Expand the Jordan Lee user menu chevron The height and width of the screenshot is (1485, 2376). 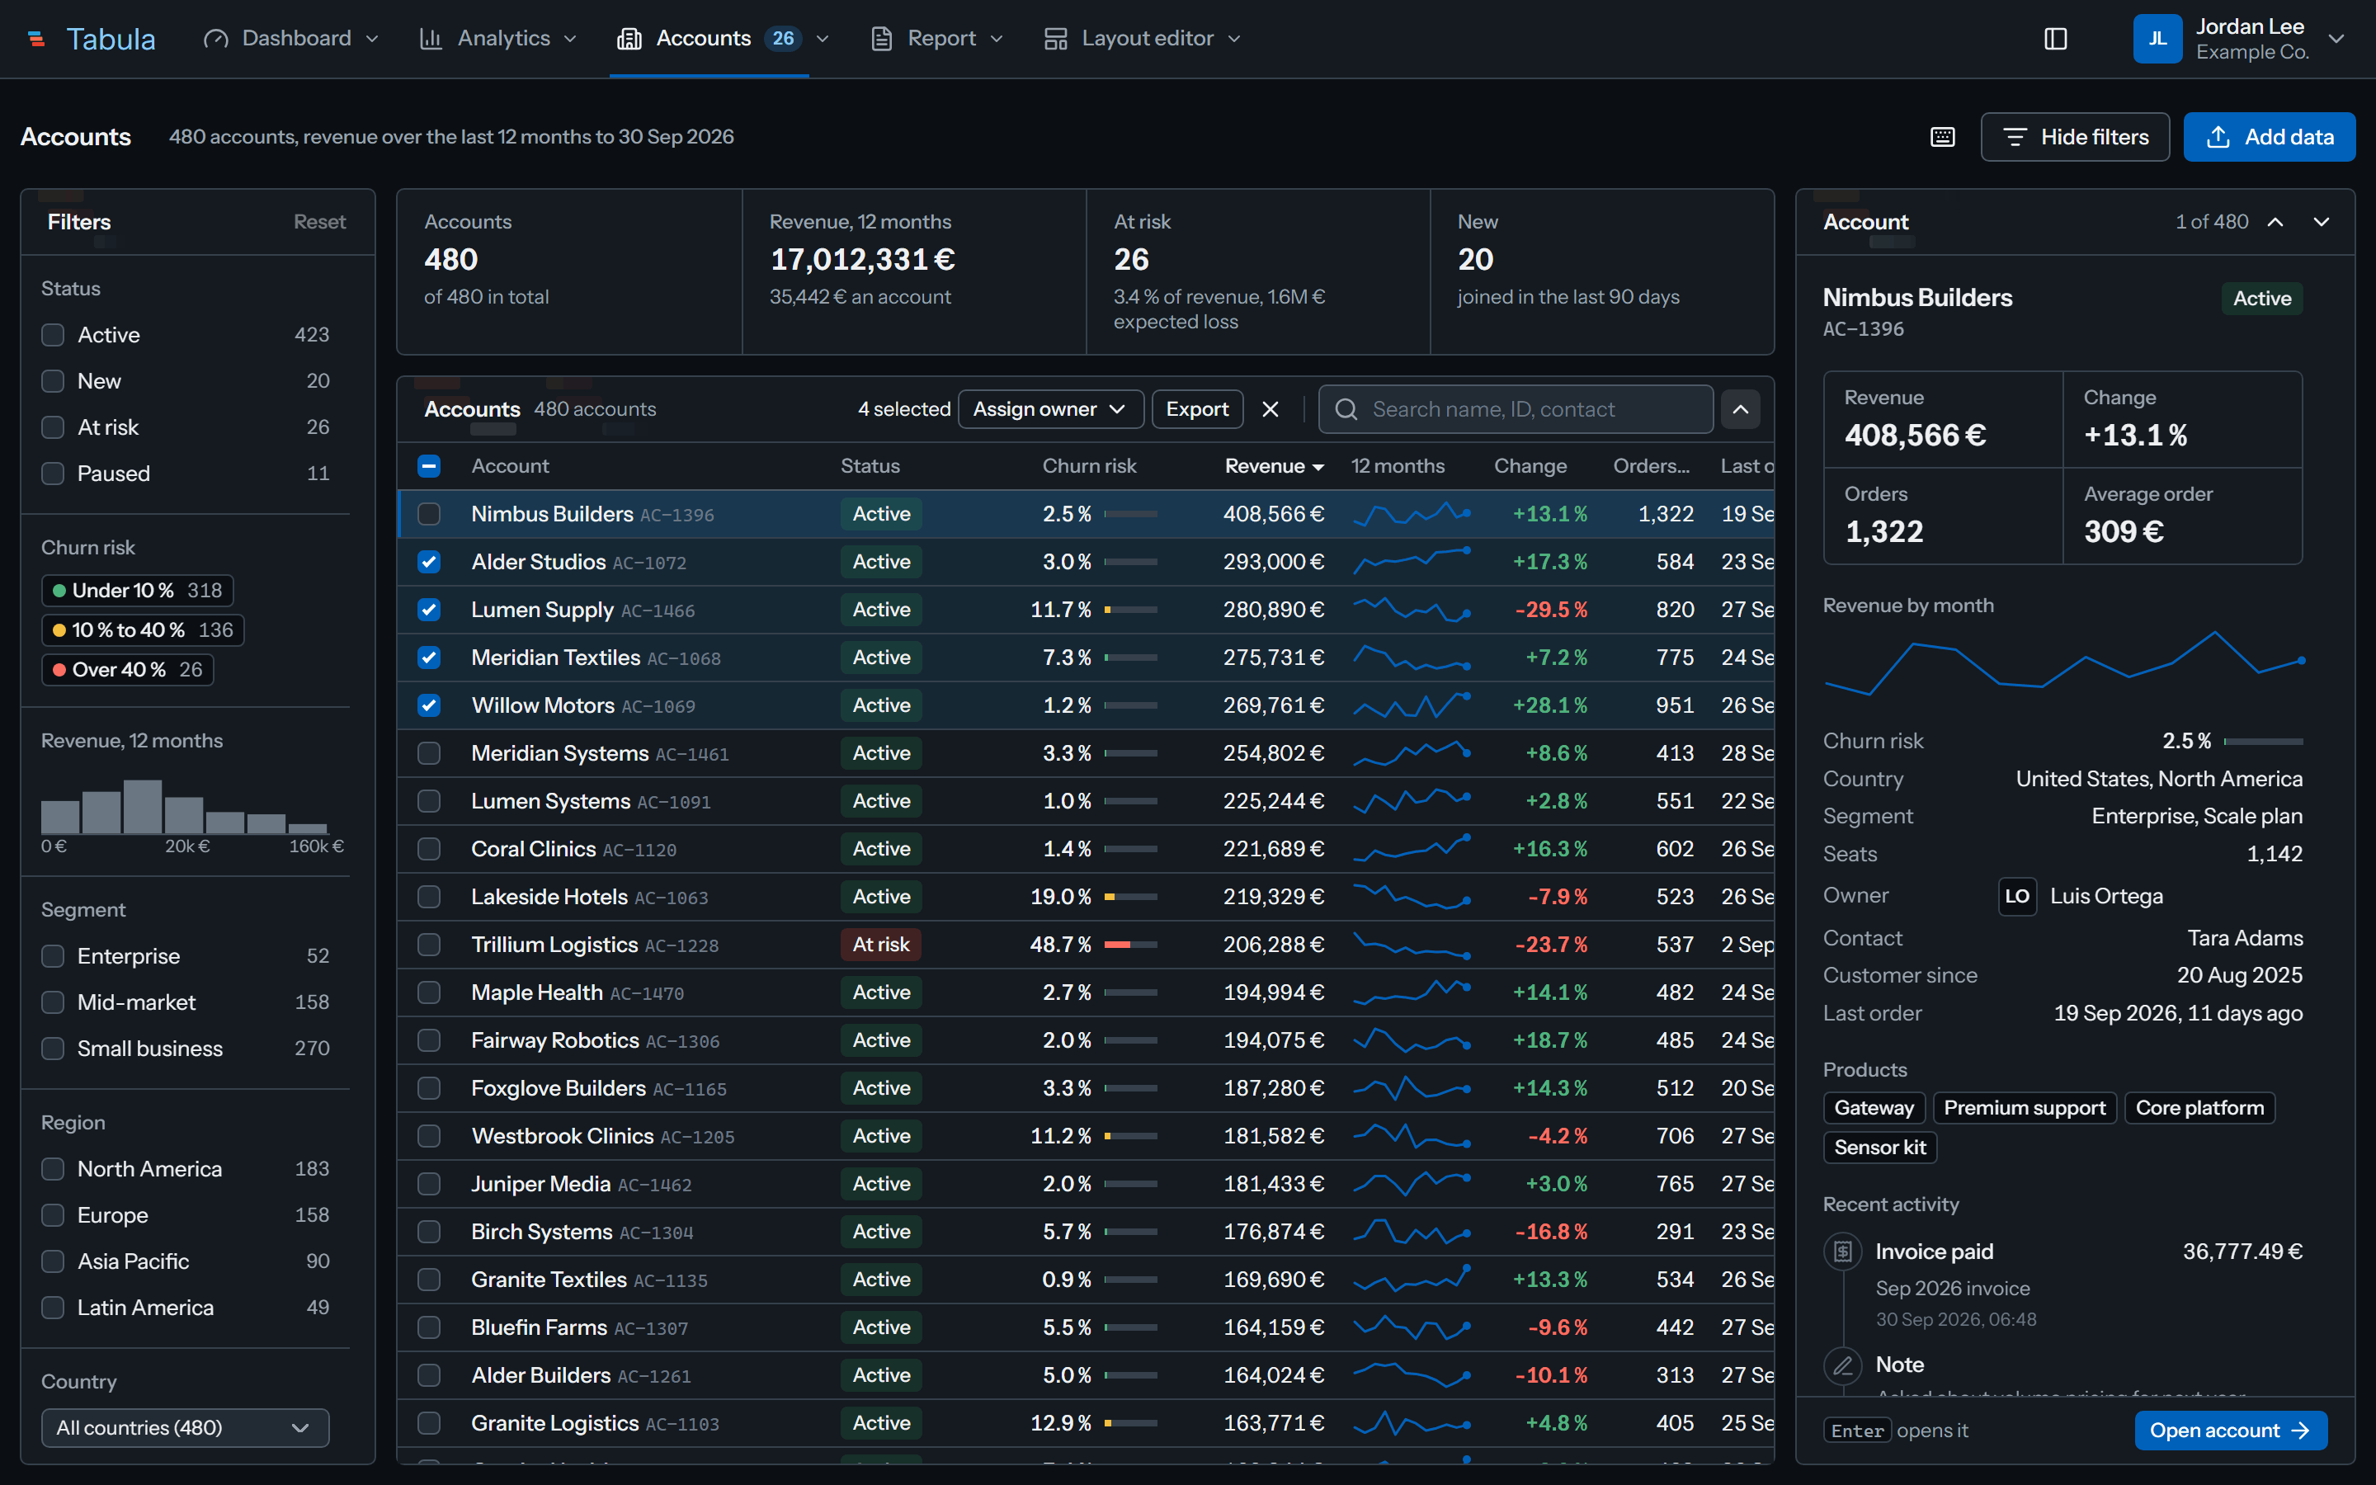(2336, 38)
